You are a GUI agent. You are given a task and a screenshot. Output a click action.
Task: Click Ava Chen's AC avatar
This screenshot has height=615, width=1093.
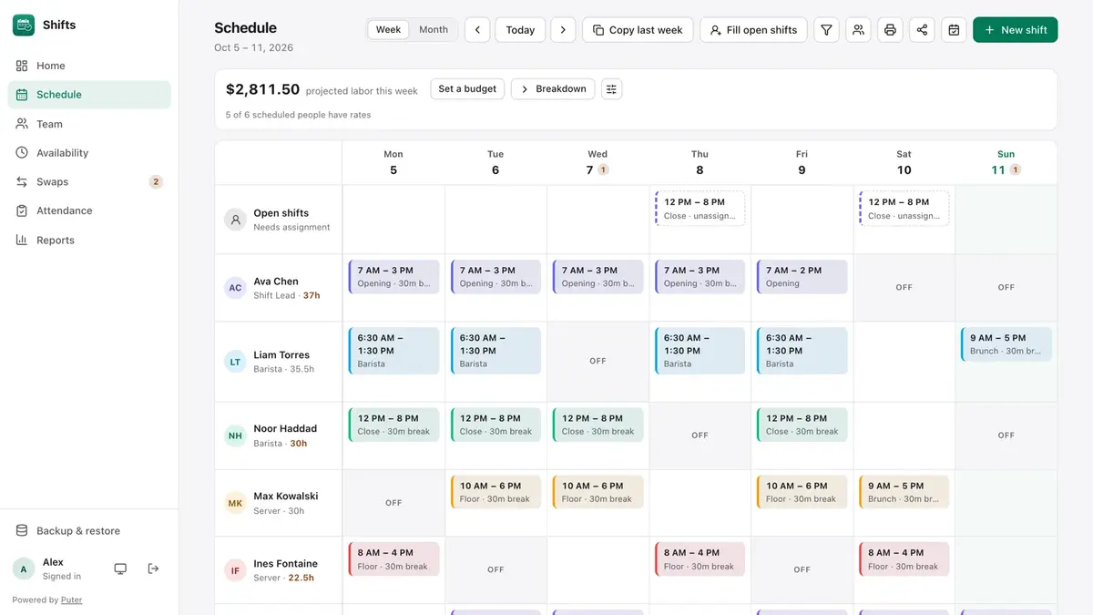[x=236, y=288]
